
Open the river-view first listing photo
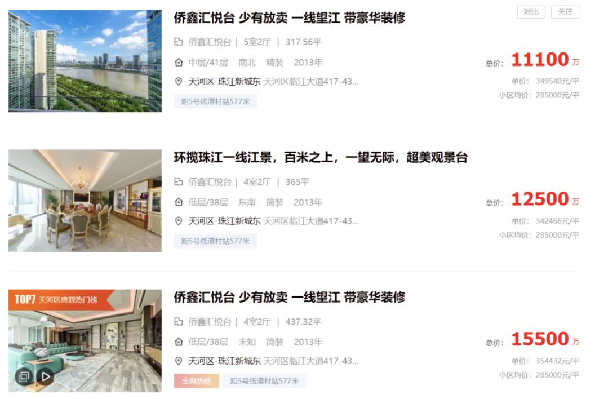click(85, 61)
